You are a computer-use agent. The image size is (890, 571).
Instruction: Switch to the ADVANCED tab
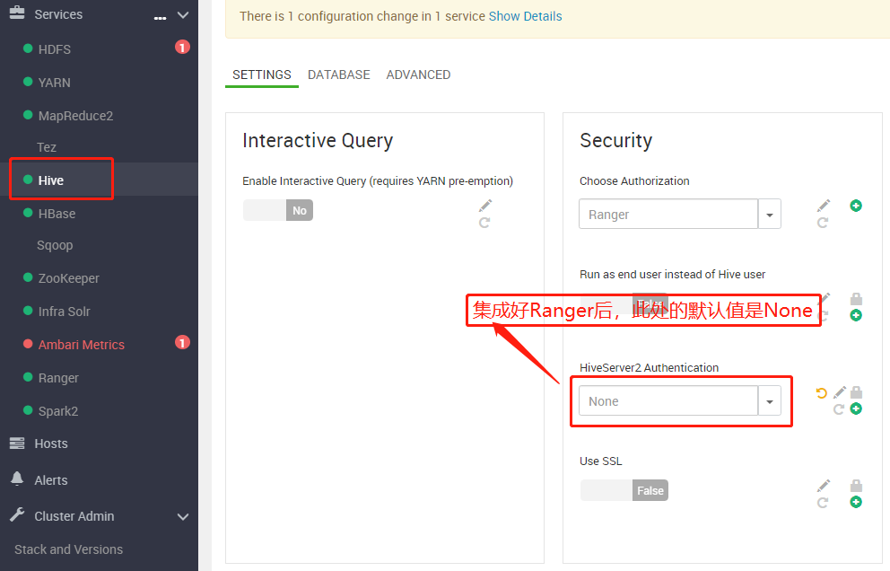pos(418,75)
